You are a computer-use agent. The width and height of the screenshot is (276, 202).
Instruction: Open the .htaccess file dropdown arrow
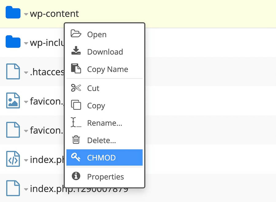tap(26, 73)
